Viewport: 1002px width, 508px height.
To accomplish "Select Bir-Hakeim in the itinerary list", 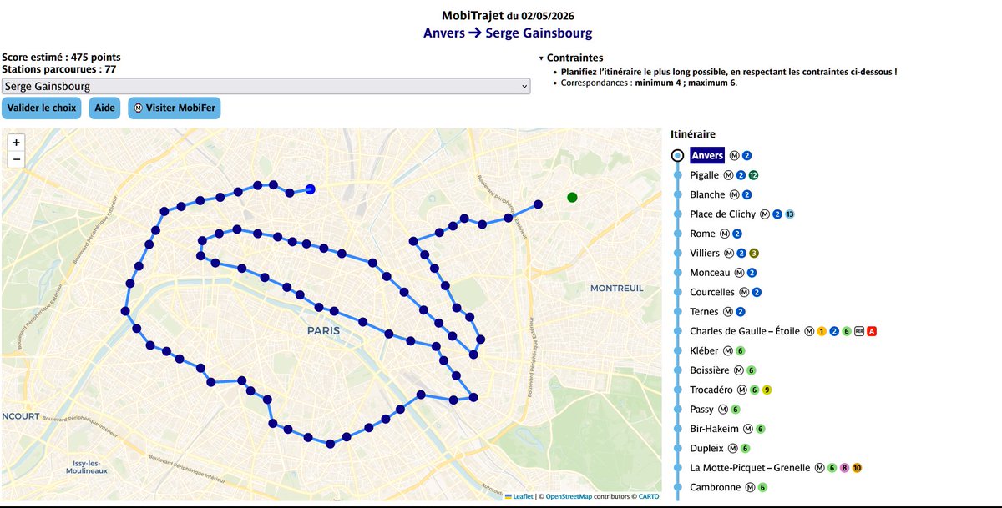I will pyautogui.click(x=715, y=429).
